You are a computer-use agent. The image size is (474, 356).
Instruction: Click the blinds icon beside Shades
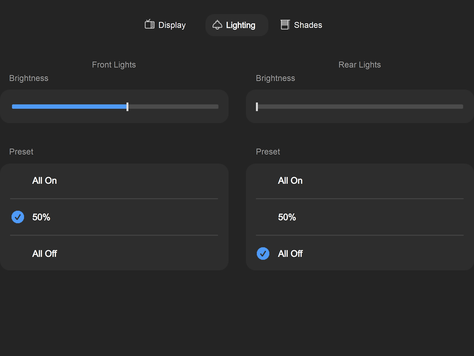point(285,25)
